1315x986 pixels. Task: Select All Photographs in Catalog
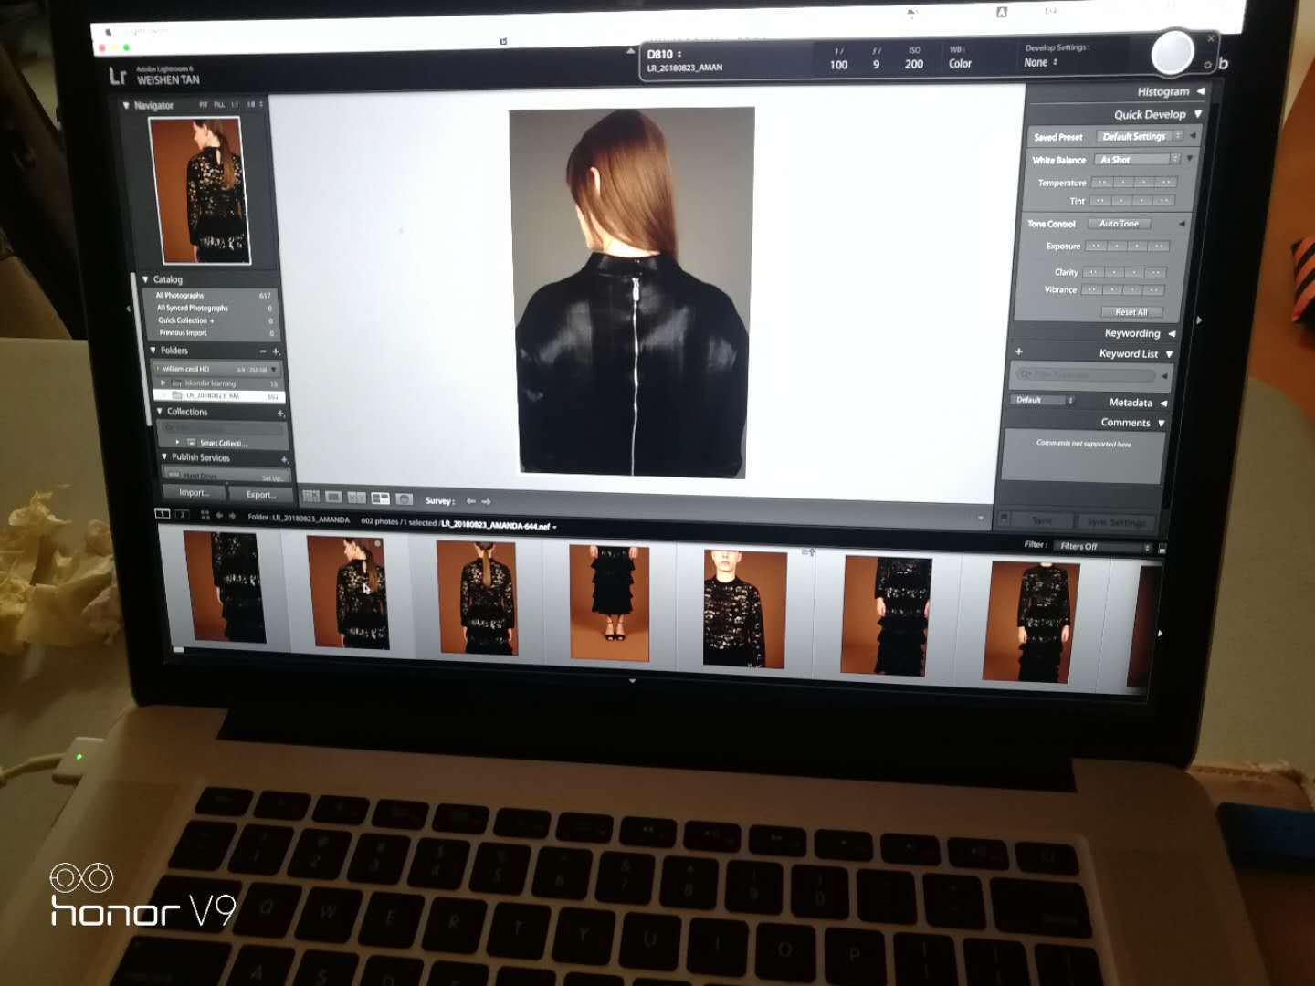(213, 296)
